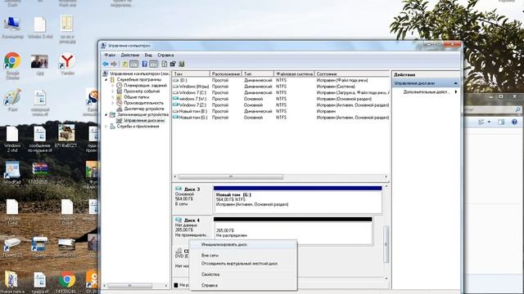Select the Новый том (B:) volume row
524x294 pixels.
click(x=281, y=111)
